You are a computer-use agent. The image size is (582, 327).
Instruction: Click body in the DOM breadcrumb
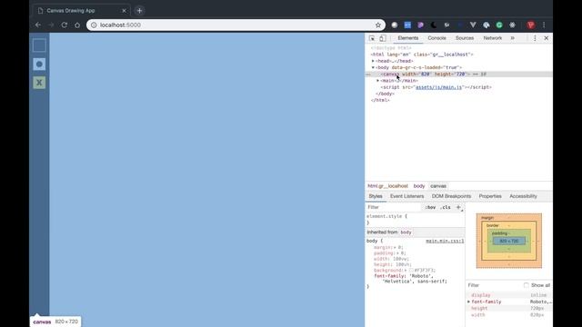pyautogui.click(x=419, y=186)
